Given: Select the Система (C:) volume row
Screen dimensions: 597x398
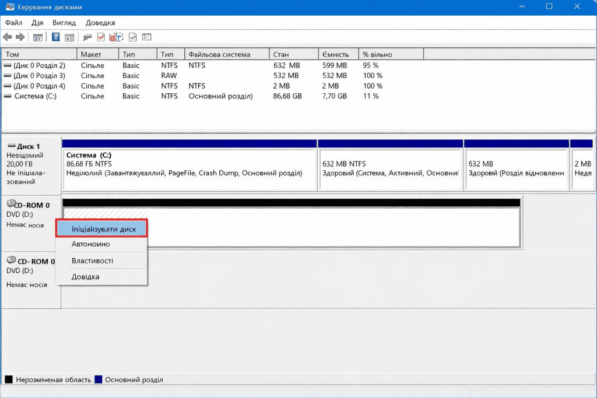Looking at the screenshot, I should click(35, 96).
